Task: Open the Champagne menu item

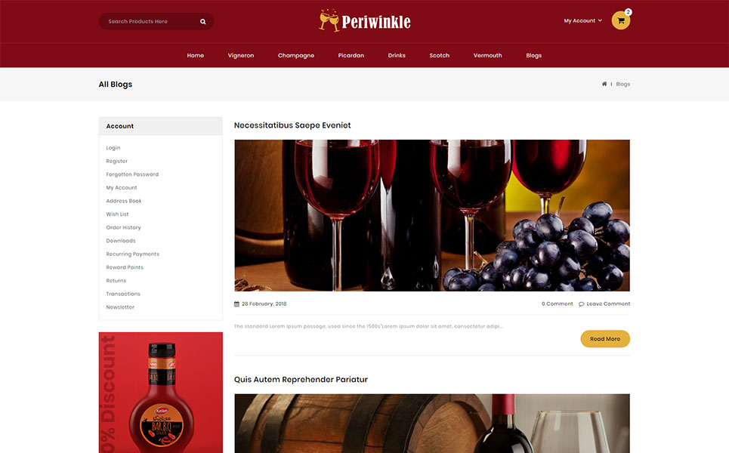Action: (x=296, y=55)
